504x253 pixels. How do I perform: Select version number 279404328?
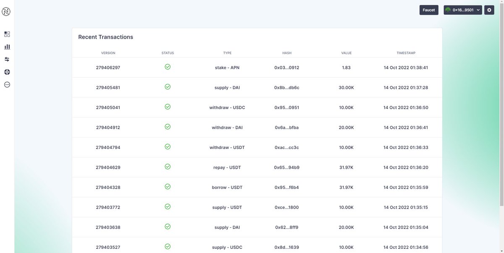click(x=108, y=187)
